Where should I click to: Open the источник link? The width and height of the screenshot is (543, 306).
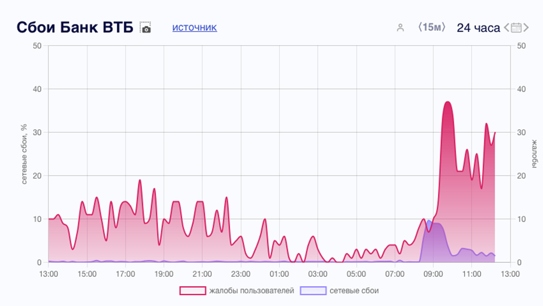click(194, 27)
